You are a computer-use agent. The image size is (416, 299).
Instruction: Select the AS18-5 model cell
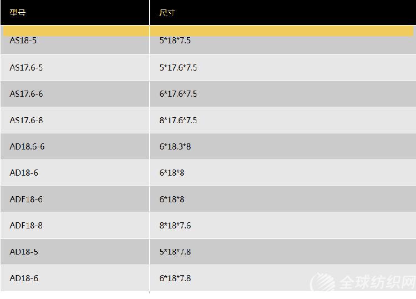[x=75, y=40]
